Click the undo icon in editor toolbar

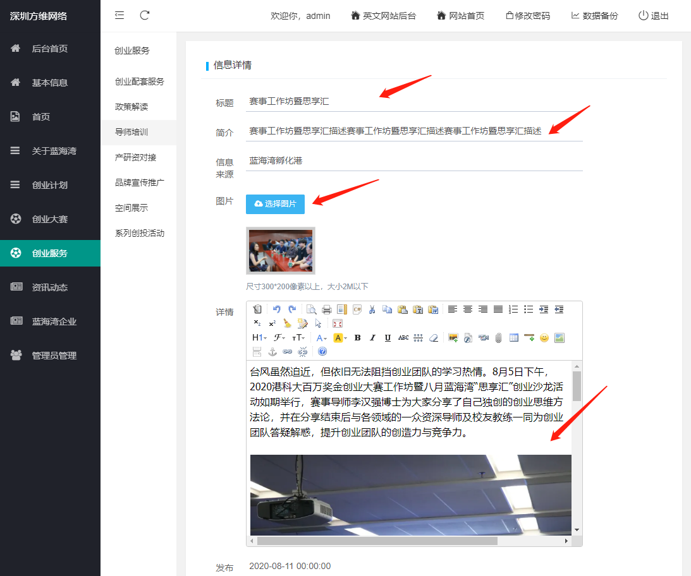[x=276, y=309]
